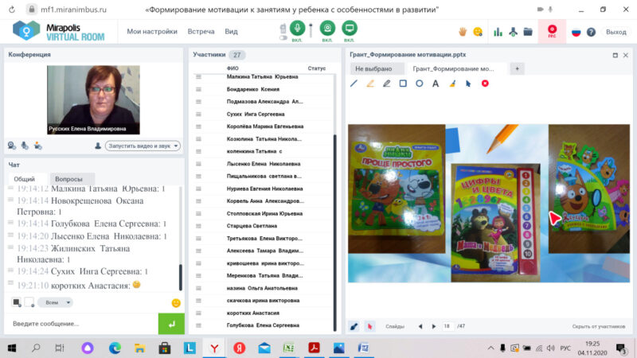637x358 pixels.
Task: Open Yandex Browser in taskbar
Action: (x=214, y=348)
